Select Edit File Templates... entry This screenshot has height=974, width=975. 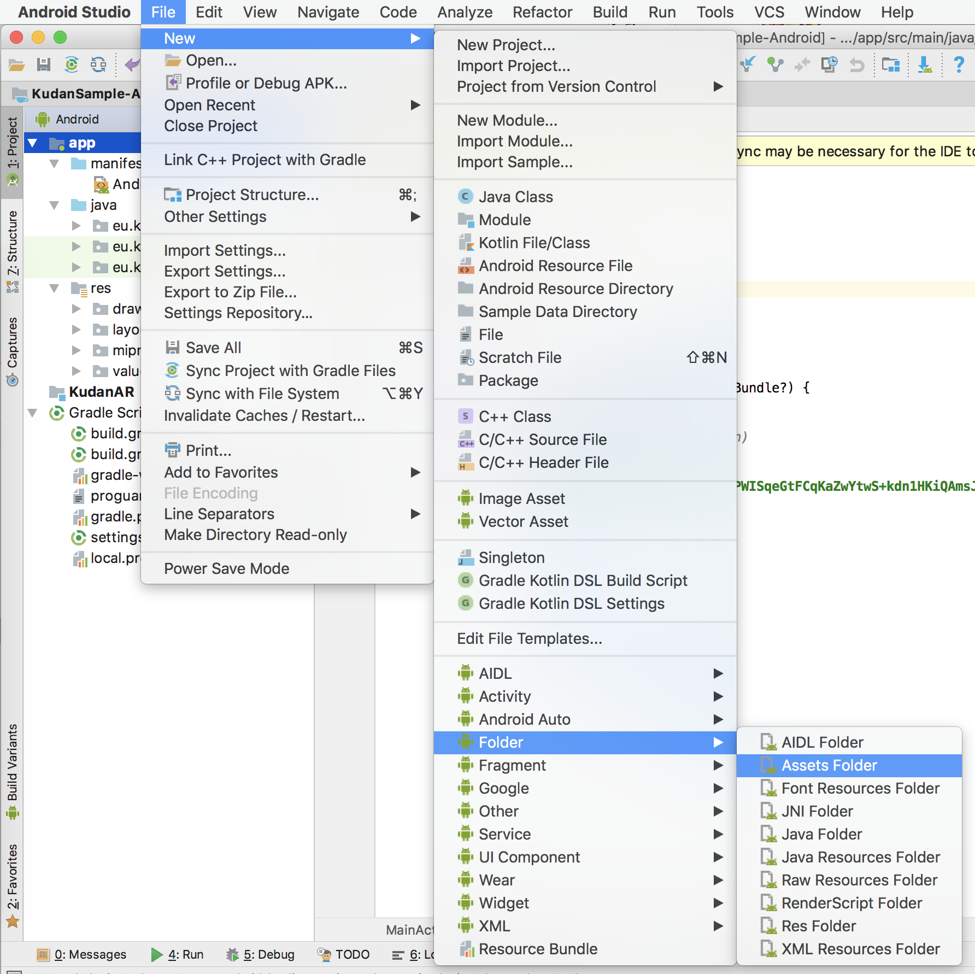(585, 638)
